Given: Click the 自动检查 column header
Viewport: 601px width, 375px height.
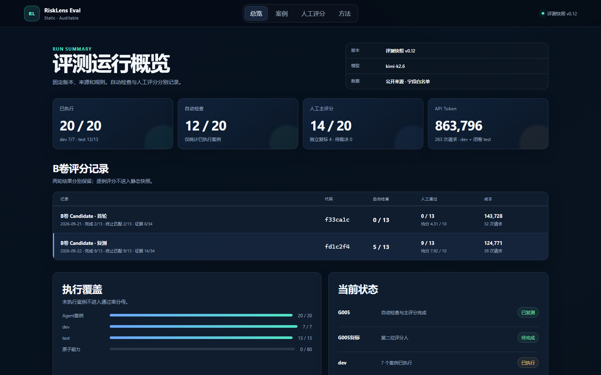Looking at the screenshot, I should [x=381, y=199].
